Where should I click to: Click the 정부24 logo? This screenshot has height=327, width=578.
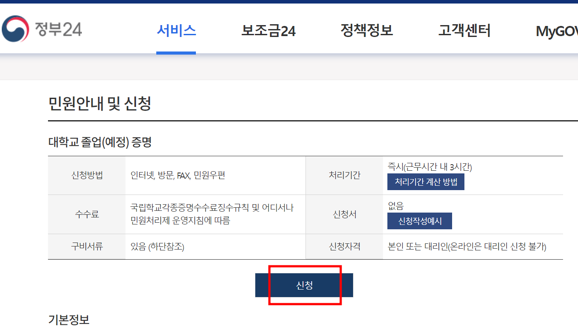click(42, 29)
